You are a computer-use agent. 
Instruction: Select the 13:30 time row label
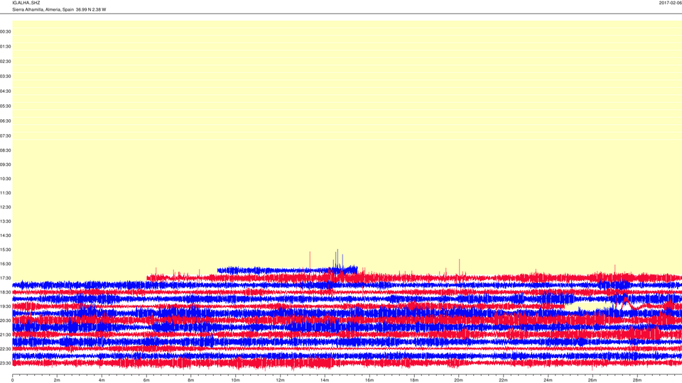click(x=5, y=221)
